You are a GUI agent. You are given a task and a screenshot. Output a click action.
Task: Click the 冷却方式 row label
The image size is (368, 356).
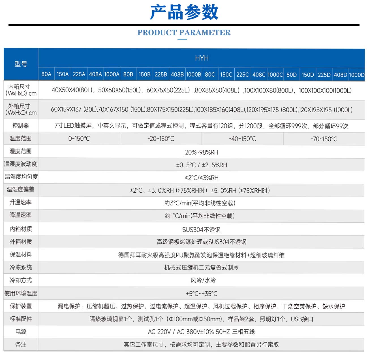point(21,280)
